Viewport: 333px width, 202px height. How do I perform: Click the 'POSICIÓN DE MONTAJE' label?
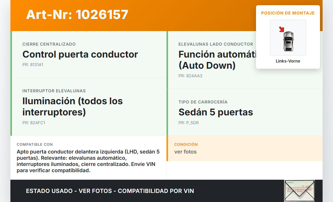[x=288, y=13]
